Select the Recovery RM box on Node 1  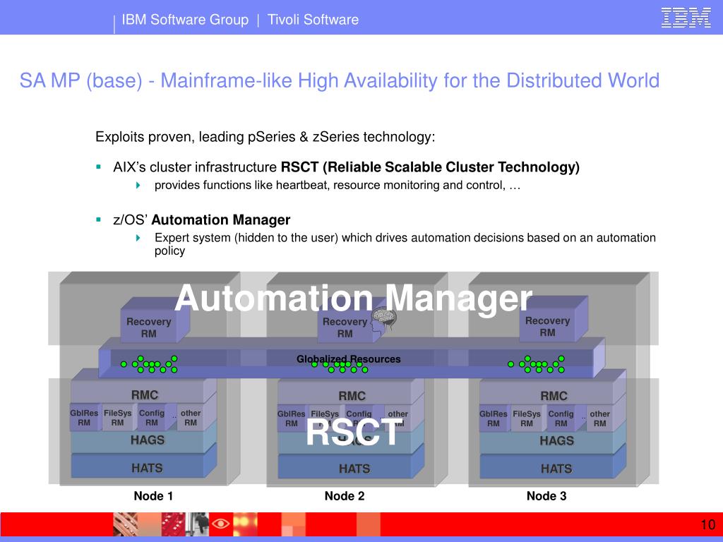click(149, 326)
